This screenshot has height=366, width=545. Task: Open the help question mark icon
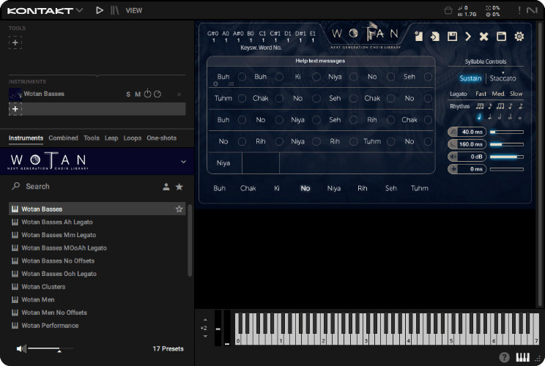pos(504,357)
